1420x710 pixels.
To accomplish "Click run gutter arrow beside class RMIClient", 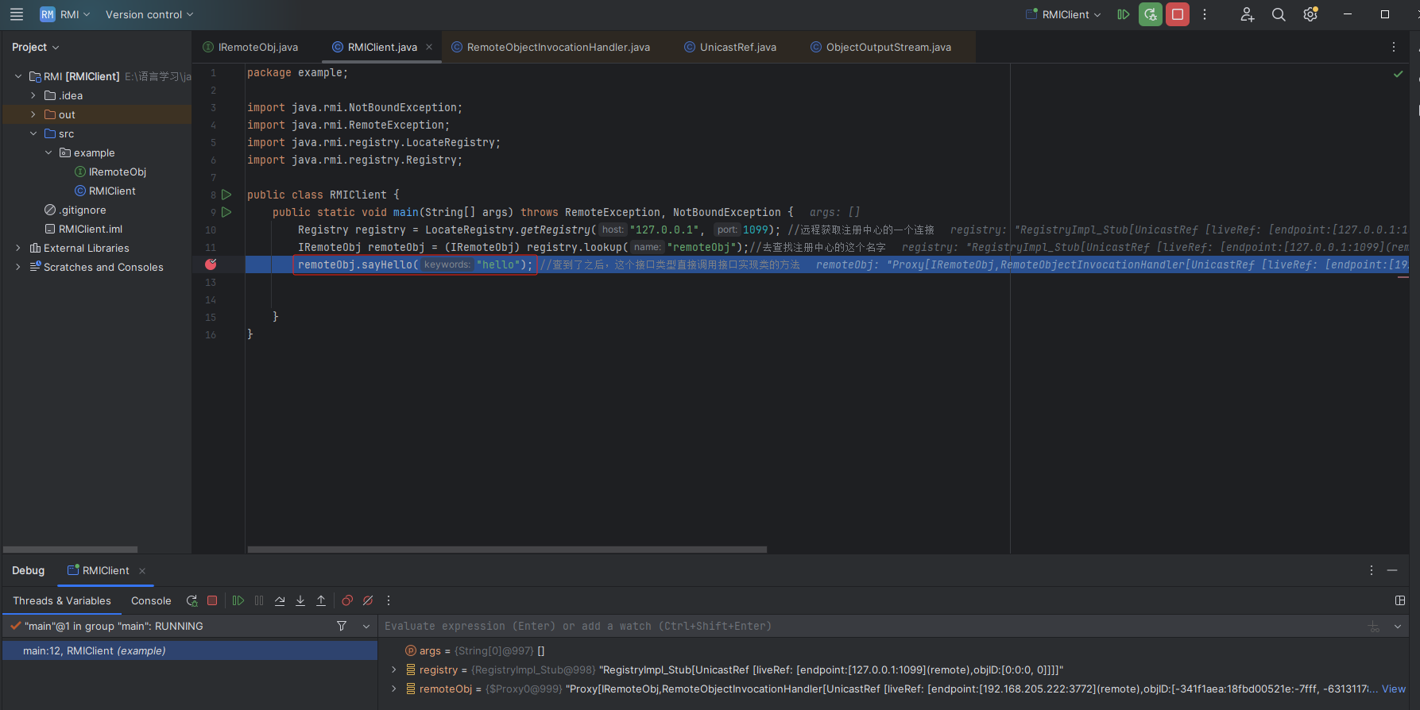I will [226, 195].
